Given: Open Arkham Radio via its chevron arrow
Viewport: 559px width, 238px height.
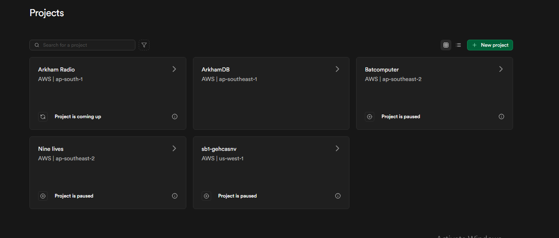Looking at the screenshot, I should (174, 69).
